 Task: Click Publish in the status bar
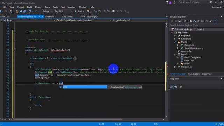coord(220,124)
